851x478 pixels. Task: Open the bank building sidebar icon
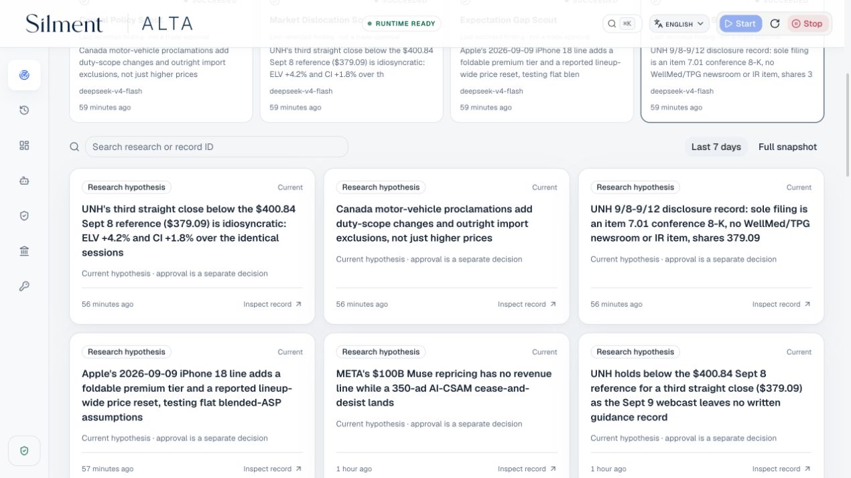point(24,251)
